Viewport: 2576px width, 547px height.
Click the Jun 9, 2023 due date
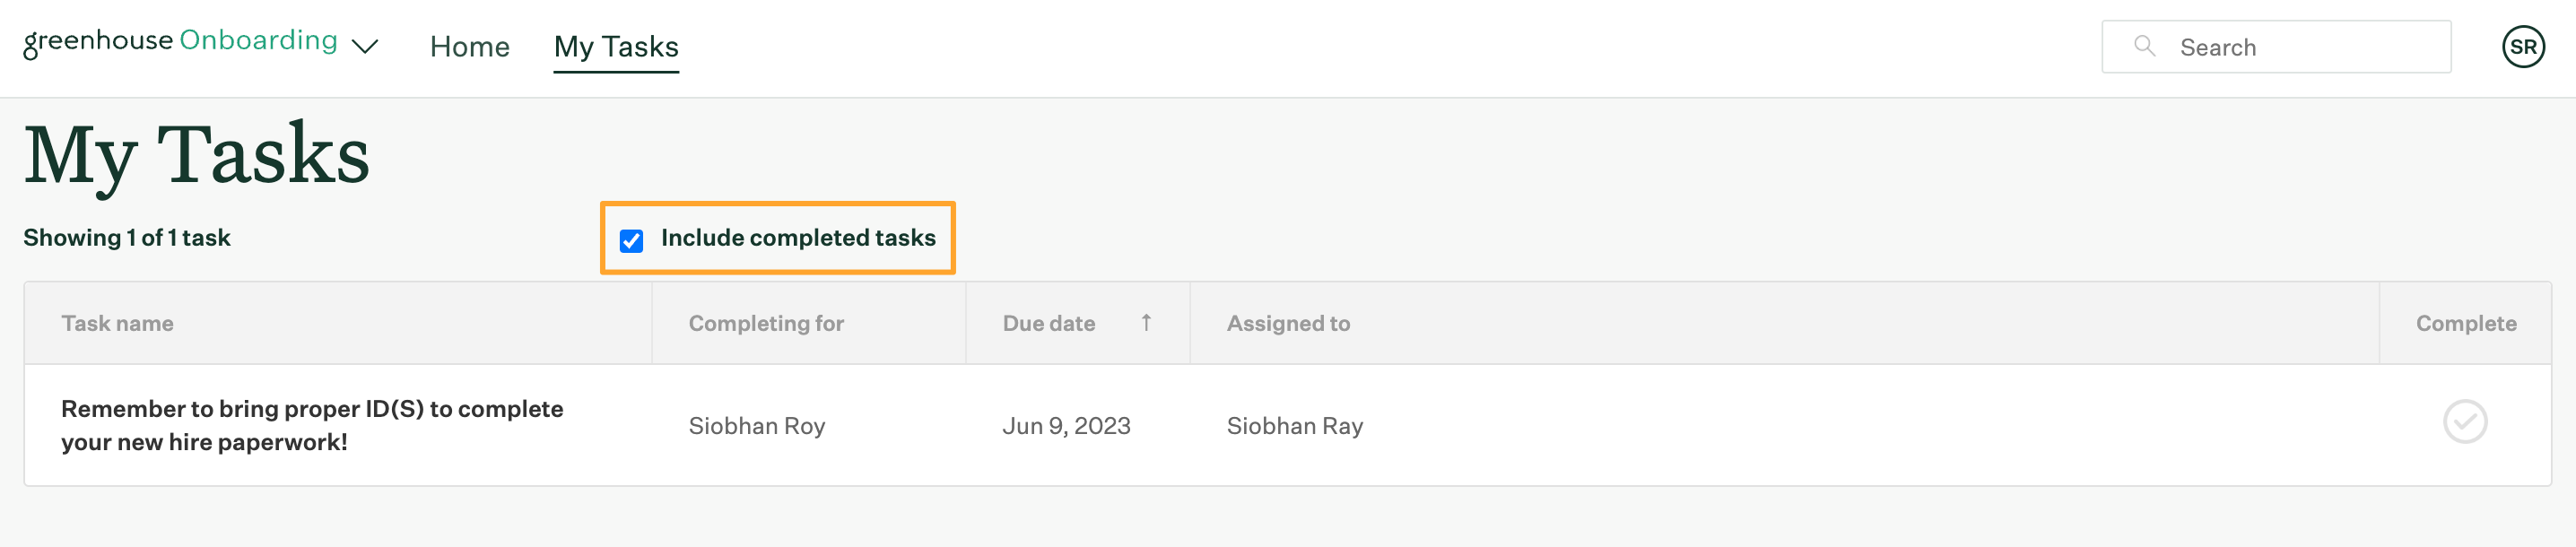[x=1066, y=426]
